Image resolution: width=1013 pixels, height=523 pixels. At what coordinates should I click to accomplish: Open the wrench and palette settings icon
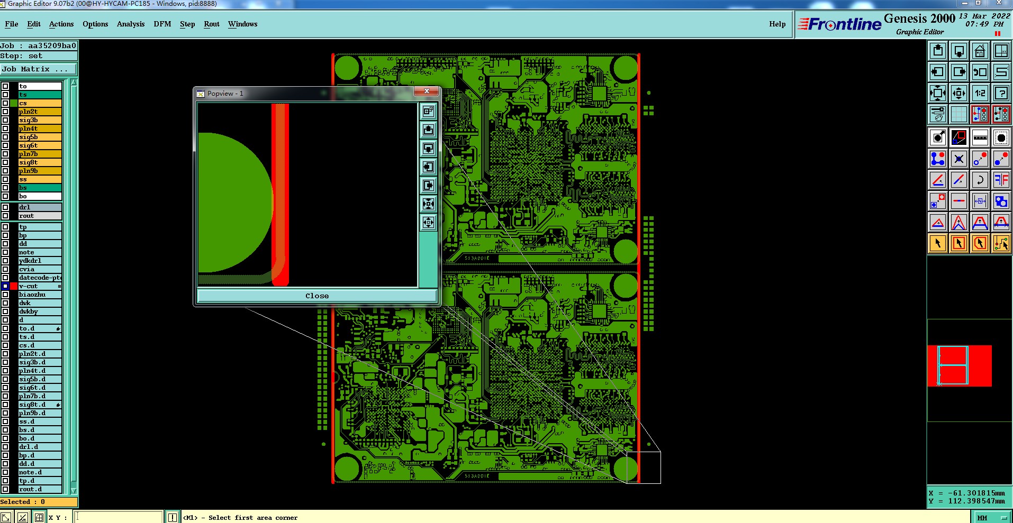pos(938,114)
